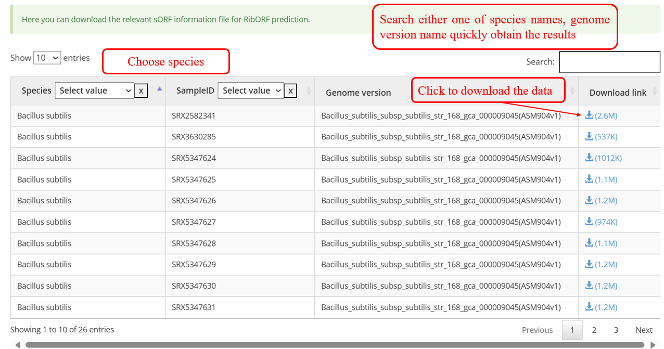664x349 pixels.
Task: Sort by Download link column header
Action: [618, 93]
